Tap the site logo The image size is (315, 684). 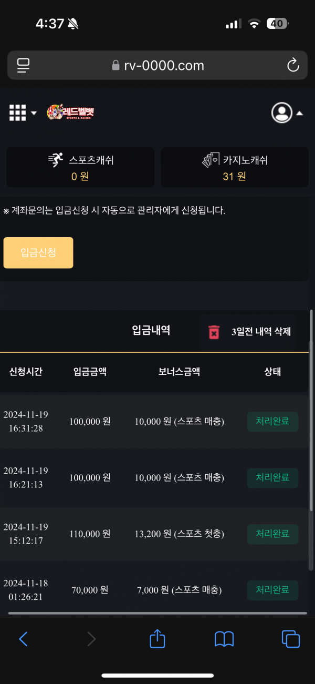tap(70, 112)
